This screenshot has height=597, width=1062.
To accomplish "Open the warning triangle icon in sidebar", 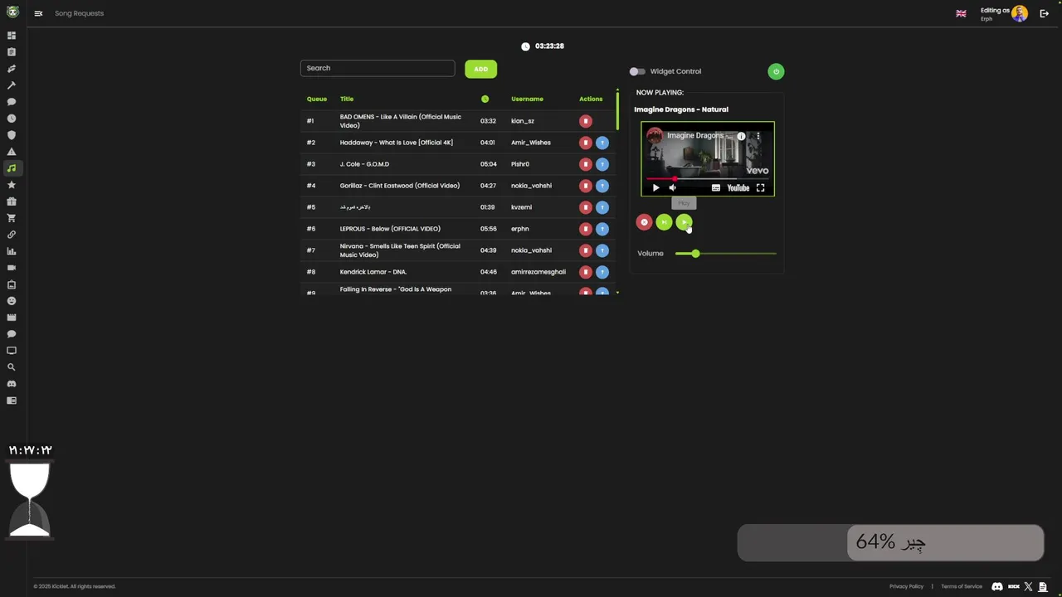I will tap(12, 152).
